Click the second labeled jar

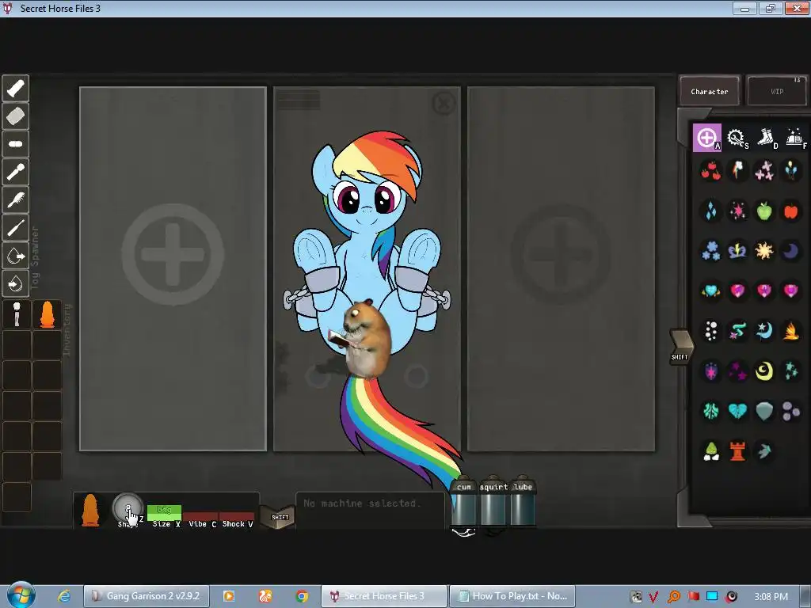point(493,502)
